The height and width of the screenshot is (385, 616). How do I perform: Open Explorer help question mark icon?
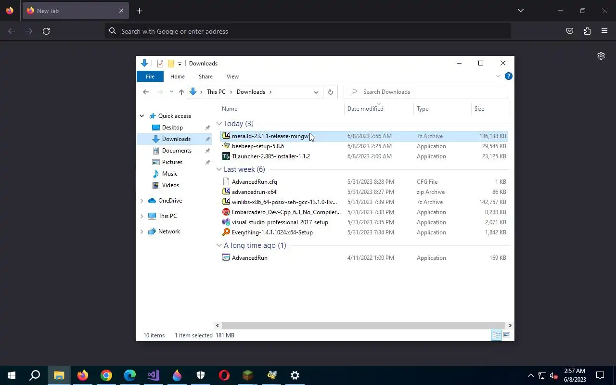[x=509, y=76]
